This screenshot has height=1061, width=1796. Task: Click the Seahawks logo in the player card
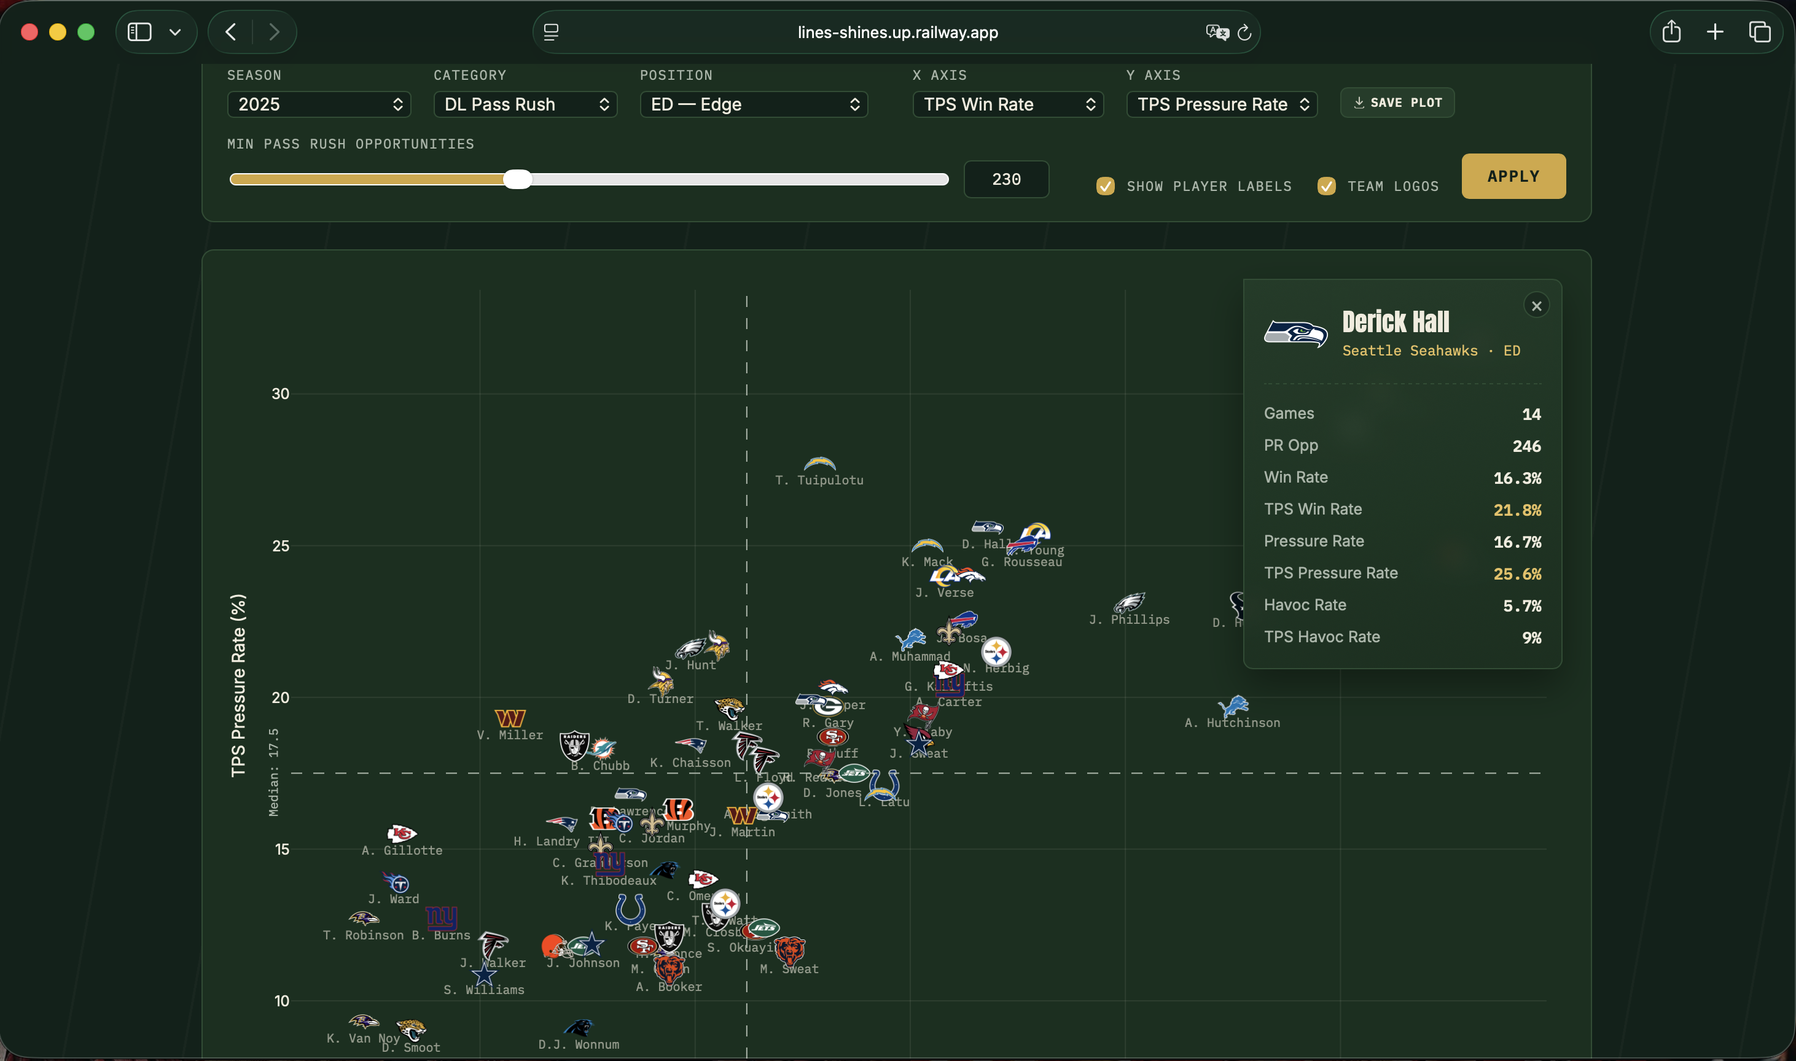tap(1295, 334)
